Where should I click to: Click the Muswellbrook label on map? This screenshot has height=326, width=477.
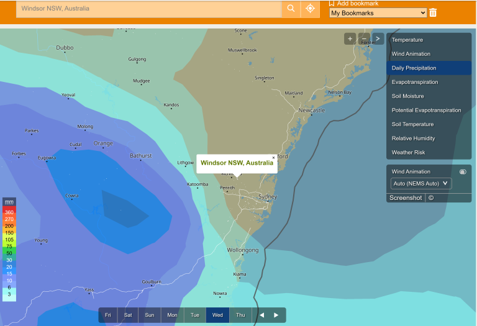(x=242, y=50)
